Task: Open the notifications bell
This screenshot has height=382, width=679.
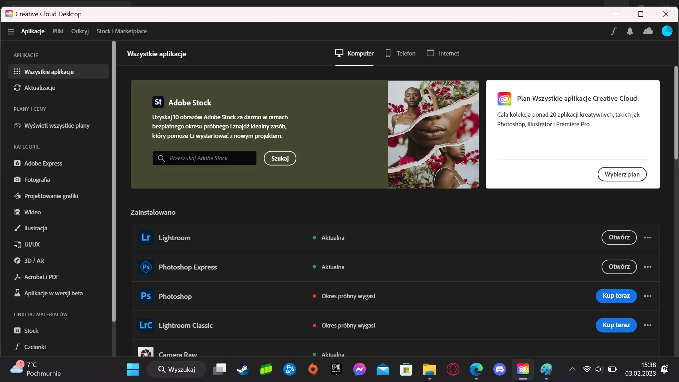Action: click(x=630, y=31)
